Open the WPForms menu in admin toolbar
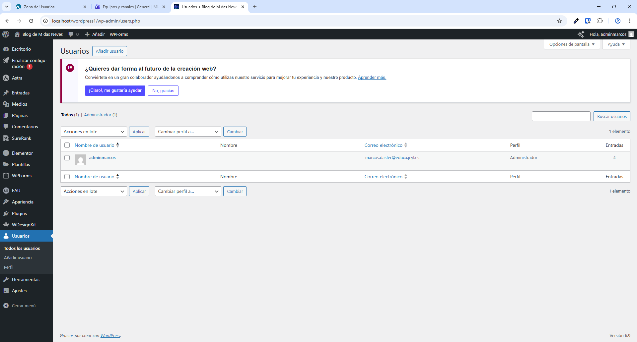637x342 pixels. coord(118,34)
